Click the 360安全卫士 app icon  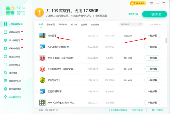click(x=42, y=80)
